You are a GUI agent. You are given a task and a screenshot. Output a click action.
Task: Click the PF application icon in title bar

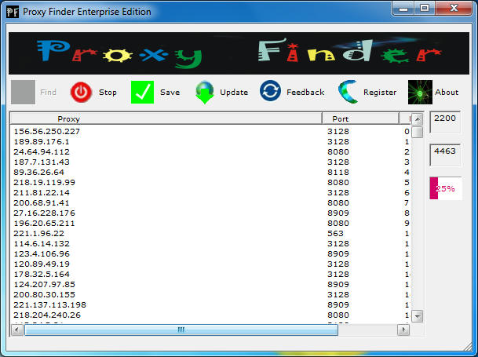[x=13, y=12]
